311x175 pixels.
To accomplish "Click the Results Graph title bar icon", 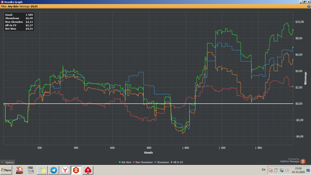I will tap(2, 2).
